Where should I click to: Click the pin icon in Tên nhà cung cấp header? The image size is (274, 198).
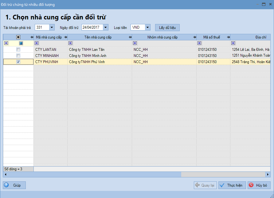click(130, 37)
